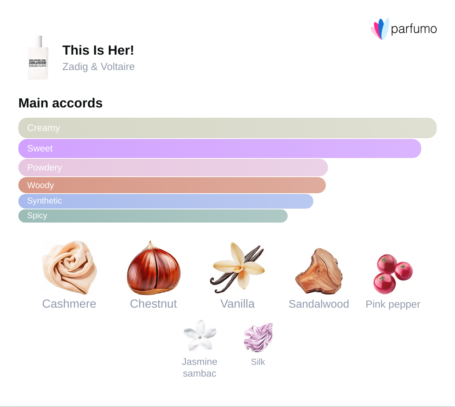
Task: Click the This Is Her! title
Action: tap(98, 50)
